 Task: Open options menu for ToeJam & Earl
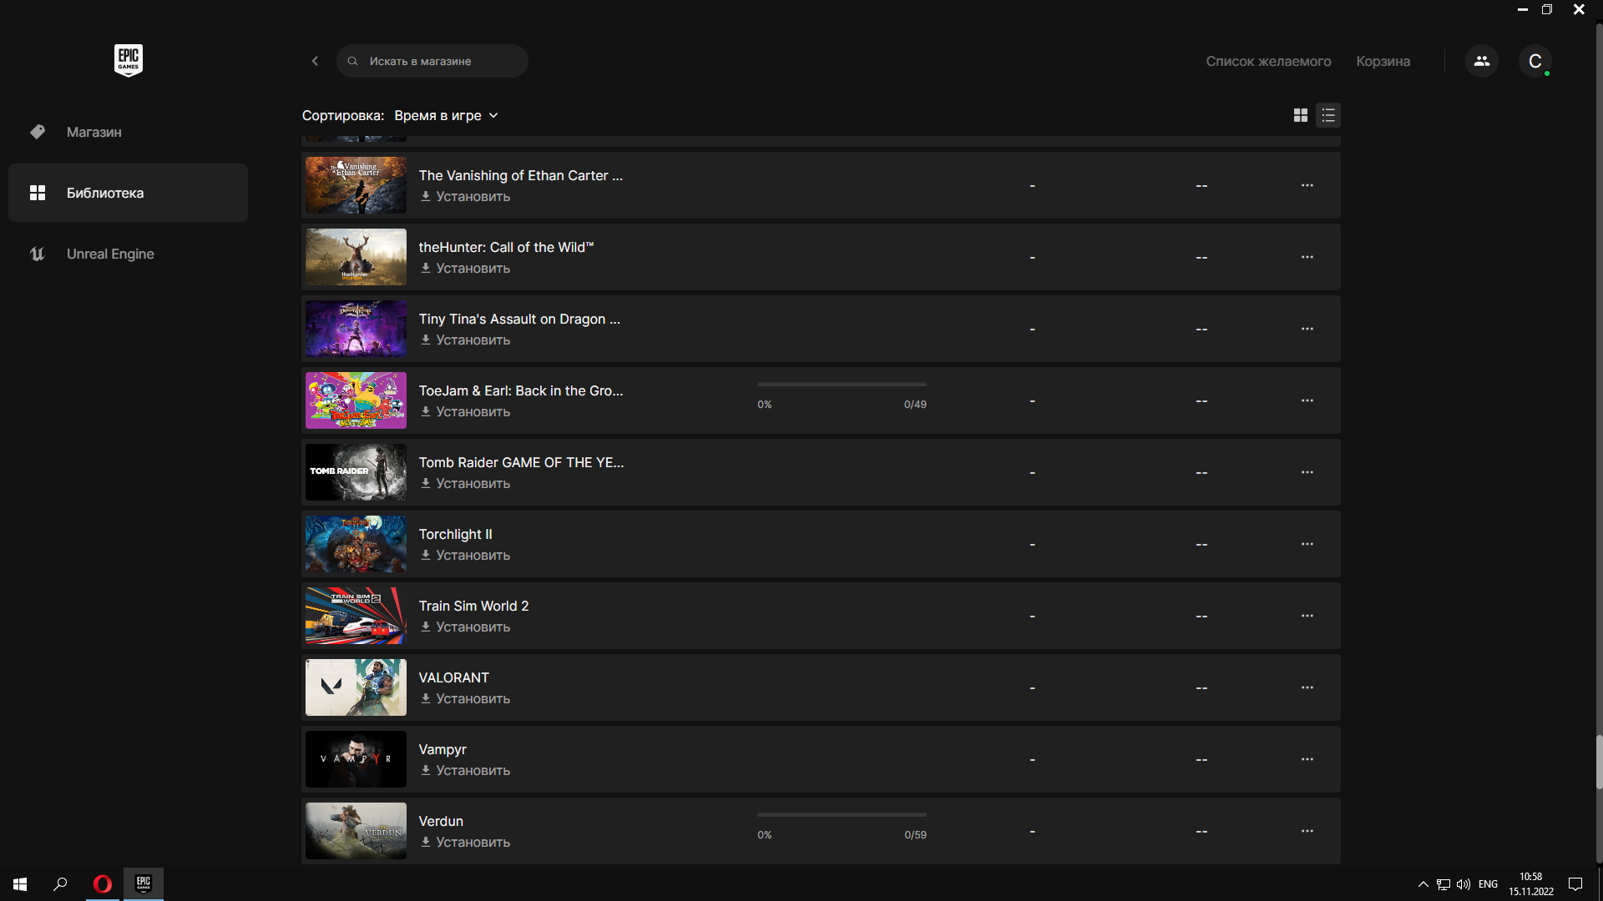tap(1307, 400)
